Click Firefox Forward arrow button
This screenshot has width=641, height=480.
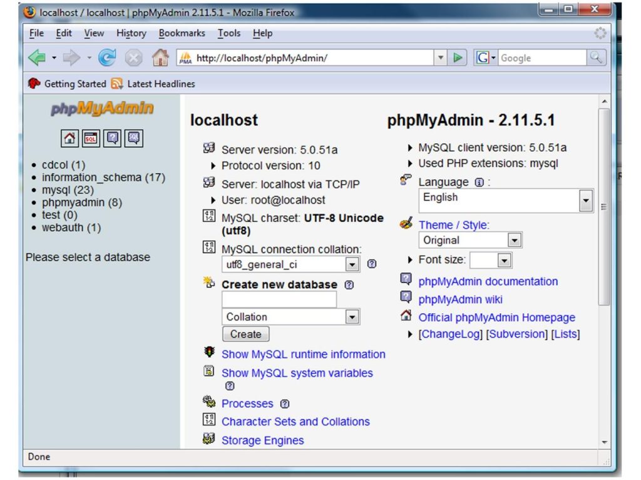71,58
